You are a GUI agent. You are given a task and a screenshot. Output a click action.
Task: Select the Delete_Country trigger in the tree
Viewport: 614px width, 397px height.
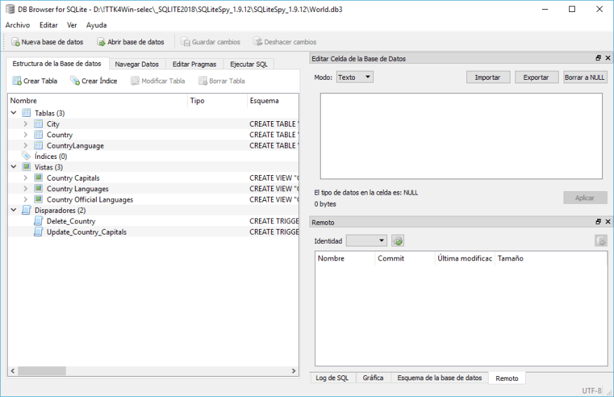pos(71,221)
